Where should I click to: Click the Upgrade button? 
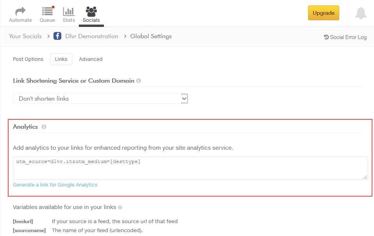[323, 13]
